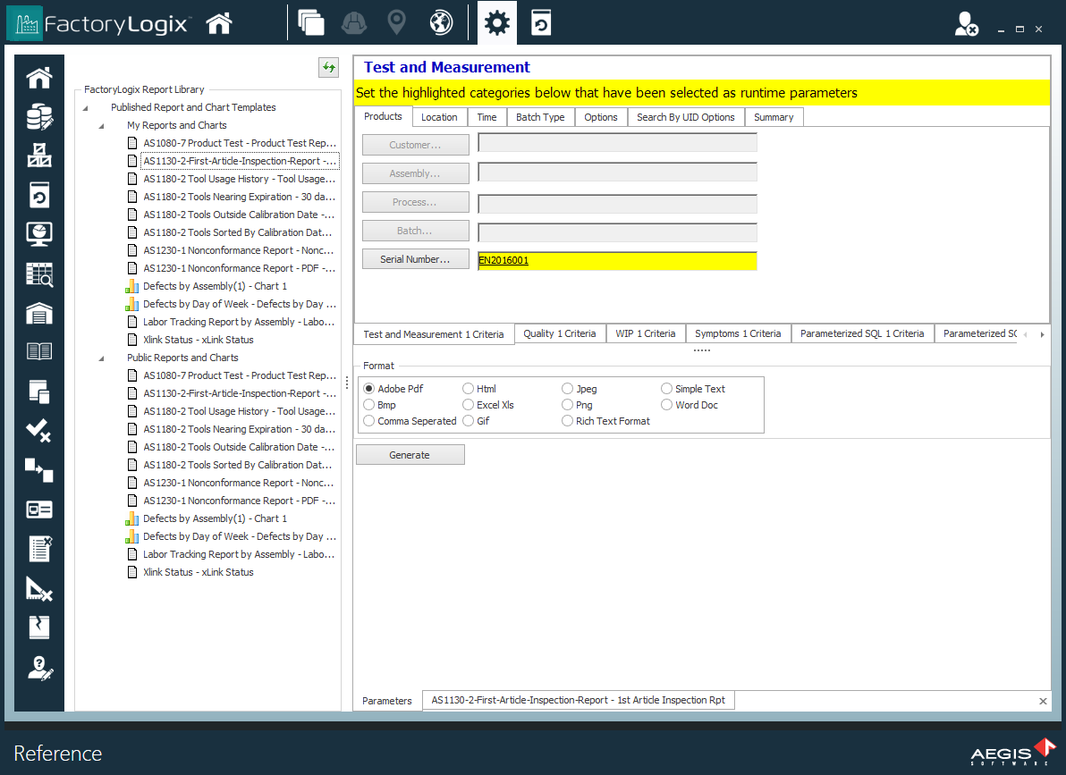Open the gear settings icon in top toolbar

tap(496, 22)
